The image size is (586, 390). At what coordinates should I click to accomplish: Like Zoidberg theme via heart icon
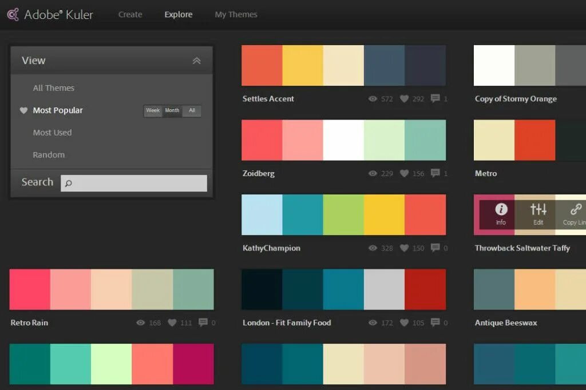[x=404, y=173]
